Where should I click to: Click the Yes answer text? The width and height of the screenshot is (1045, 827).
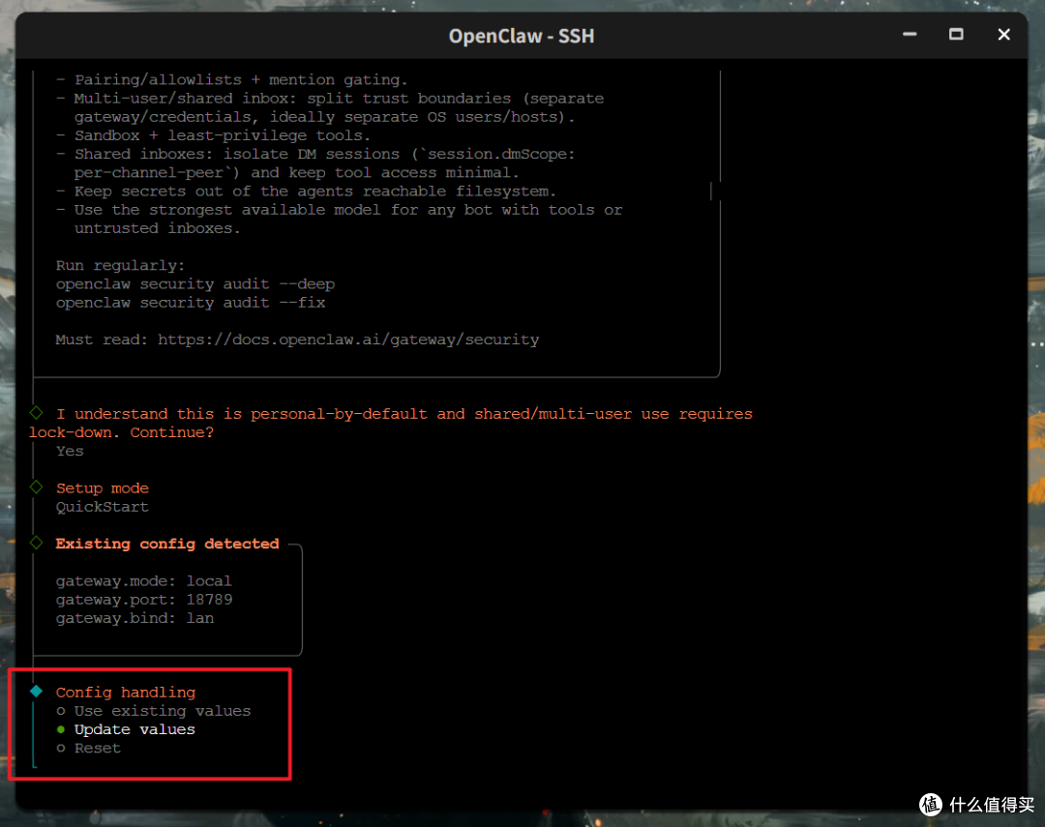[x=70, y=451]
